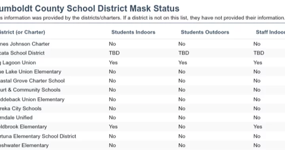The width and height of the screenshot is (285, 150).
Task: Click Eureka City Schools district name
Action: tap(21, 109)
